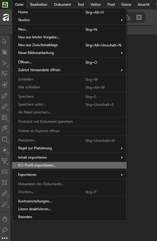Screen dimensions: 157x241
Task: Select the Frame Text tool
Action: 5,161
